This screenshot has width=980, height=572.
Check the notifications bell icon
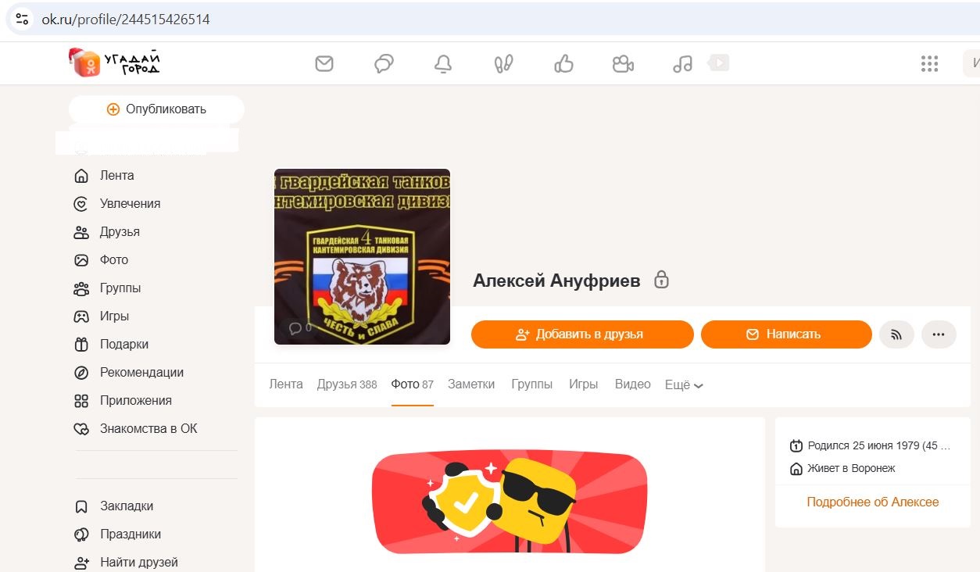443,63
